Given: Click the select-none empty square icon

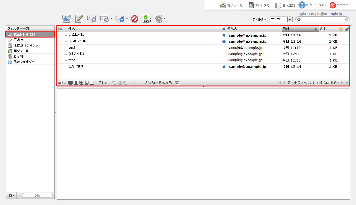Looking at the screenshot, I should (92, 83).
